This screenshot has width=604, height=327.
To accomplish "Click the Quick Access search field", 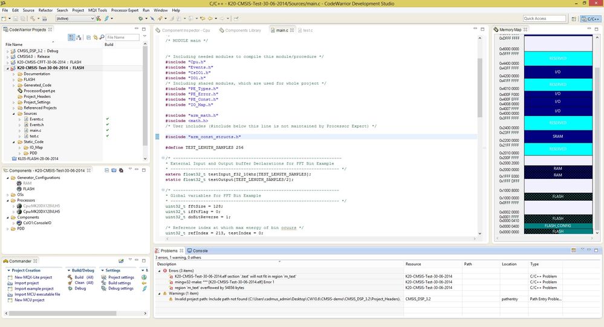I will coord(543,19).
